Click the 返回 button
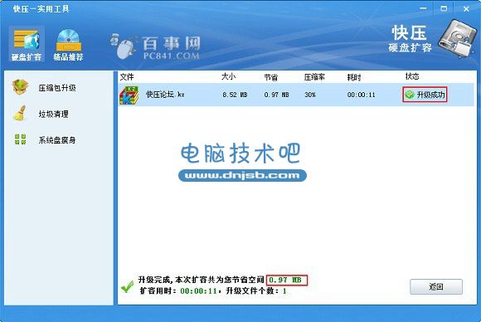The width and height of the screenshot is (481, 322). point(436,286)
